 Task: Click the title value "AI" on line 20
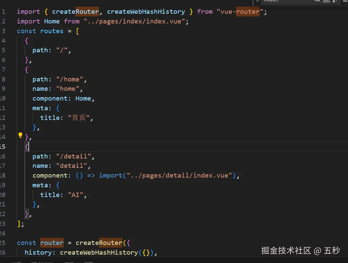(75, 195)
